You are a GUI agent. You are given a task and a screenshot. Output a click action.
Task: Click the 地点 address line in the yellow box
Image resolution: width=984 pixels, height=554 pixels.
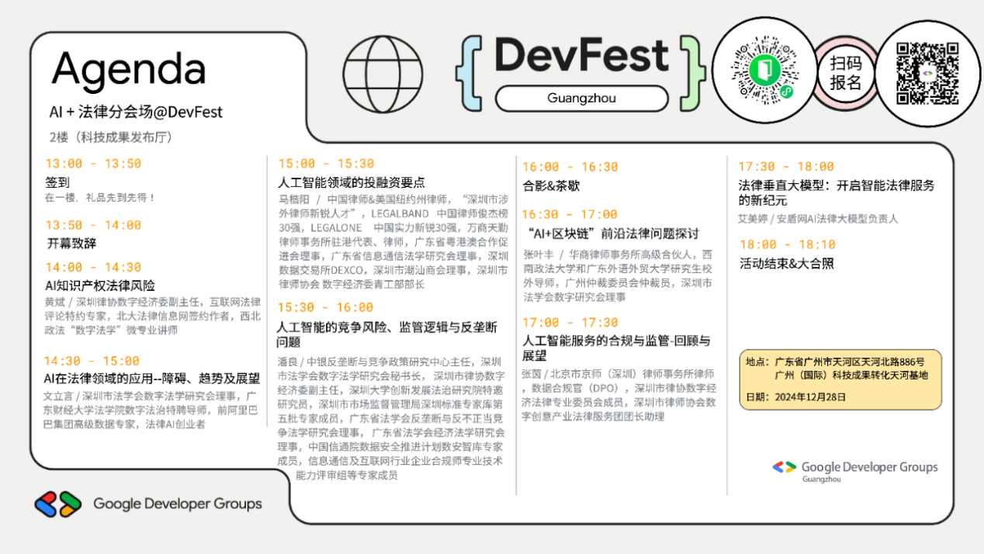click(x=837, y=369)
